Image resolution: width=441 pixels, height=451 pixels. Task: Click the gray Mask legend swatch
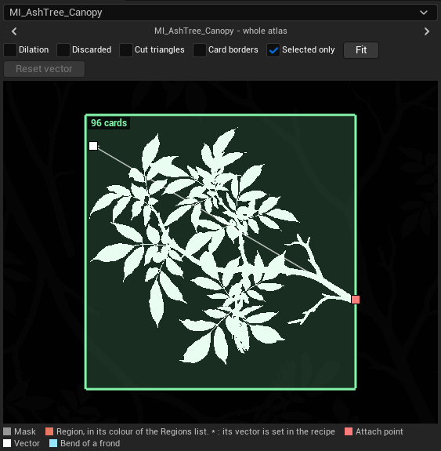click(7, 431)
